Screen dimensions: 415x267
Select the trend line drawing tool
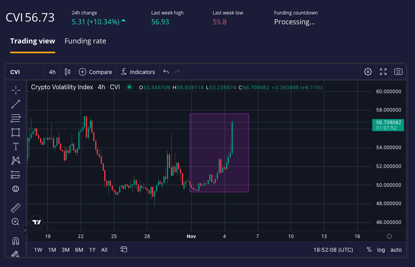(x=16, y=104)
